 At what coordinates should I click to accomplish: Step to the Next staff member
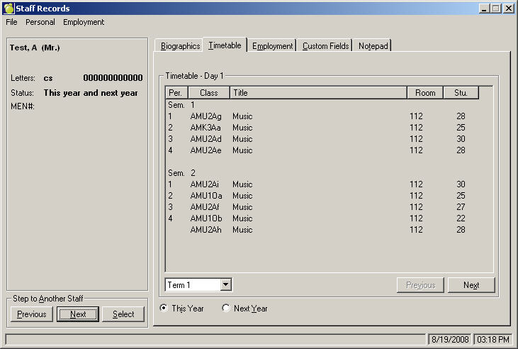[x=78, y=314]
